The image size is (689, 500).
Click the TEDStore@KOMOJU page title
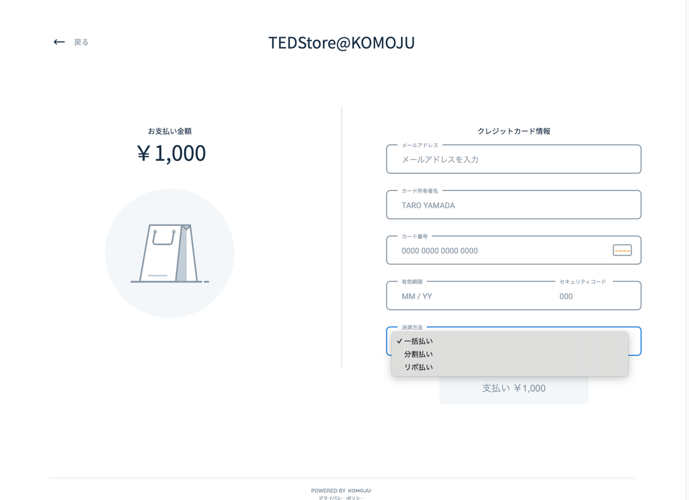[341, 43]
